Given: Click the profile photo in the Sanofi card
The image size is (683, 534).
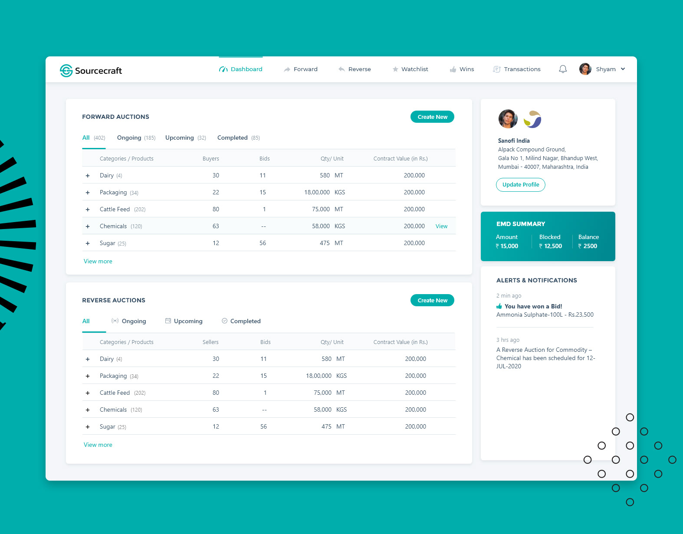Looking at the screenshot, I should tap(508, 119).
